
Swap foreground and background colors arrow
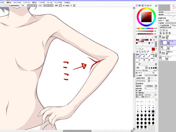(x=156, y=48)
